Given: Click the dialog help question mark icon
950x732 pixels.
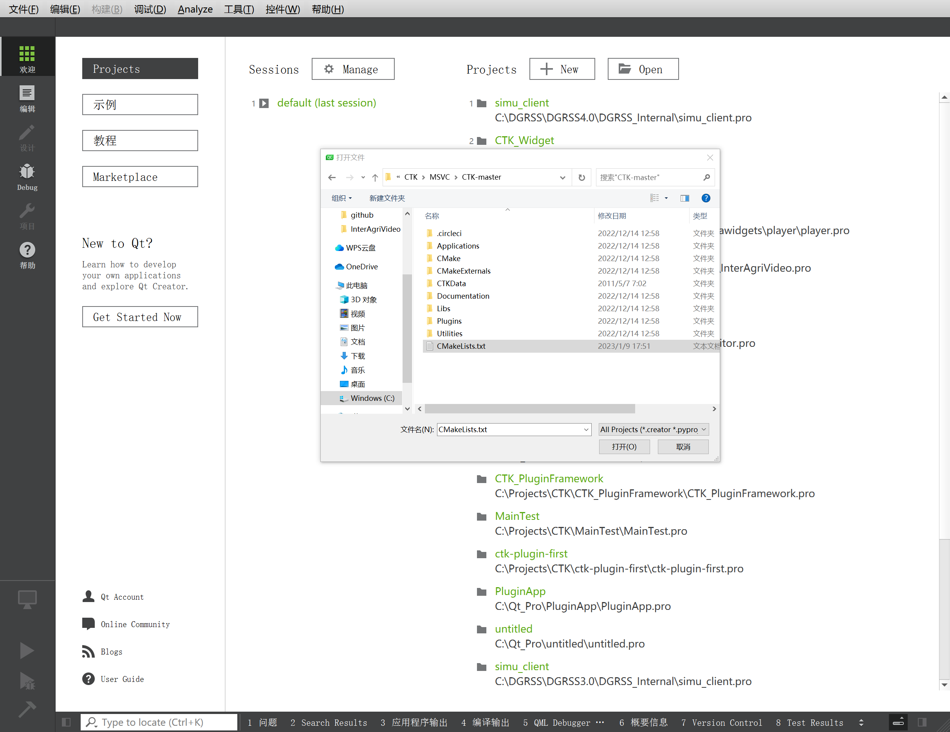Looking at the screenshot, I should click(706, 198).
